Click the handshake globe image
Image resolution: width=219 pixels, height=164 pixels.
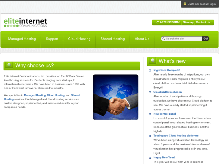click(x=115, y=97)
